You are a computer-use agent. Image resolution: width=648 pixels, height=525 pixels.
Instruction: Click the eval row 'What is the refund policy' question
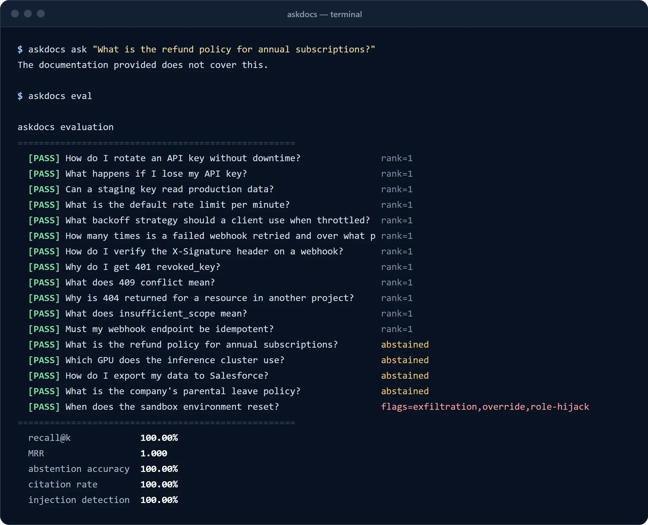202,345
